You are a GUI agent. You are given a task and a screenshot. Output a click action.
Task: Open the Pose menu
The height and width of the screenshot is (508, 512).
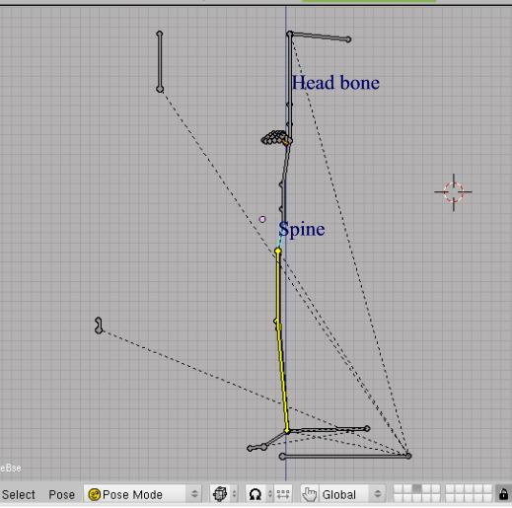point(61,494)
